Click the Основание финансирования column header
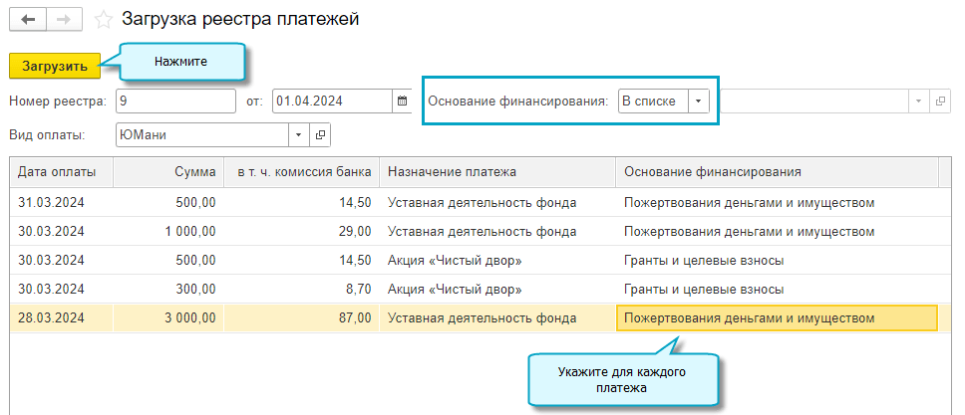Image resolution: width=965 pixels, height=415 pixels. (776, 172)
